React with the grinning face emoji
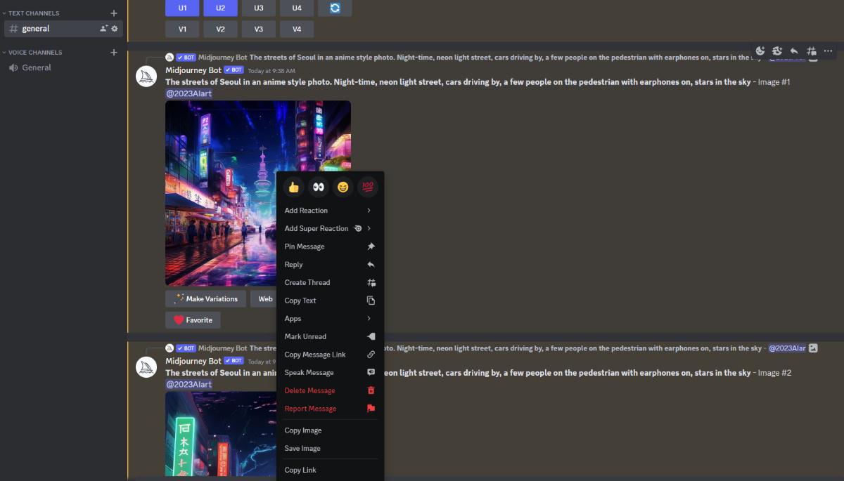This screenshot has width=844, height=481. click(x=343, y=187)
